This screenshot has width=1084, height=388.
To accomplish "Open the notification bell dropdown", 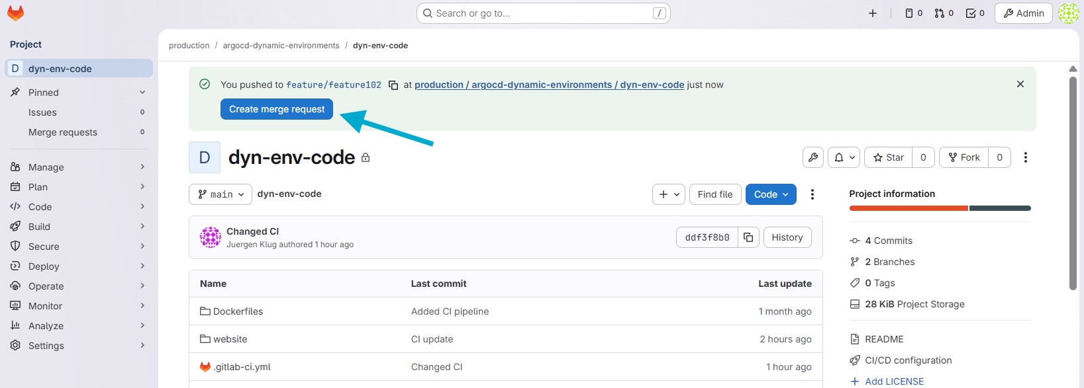I will pyautogui.click(x=844, y=157).
